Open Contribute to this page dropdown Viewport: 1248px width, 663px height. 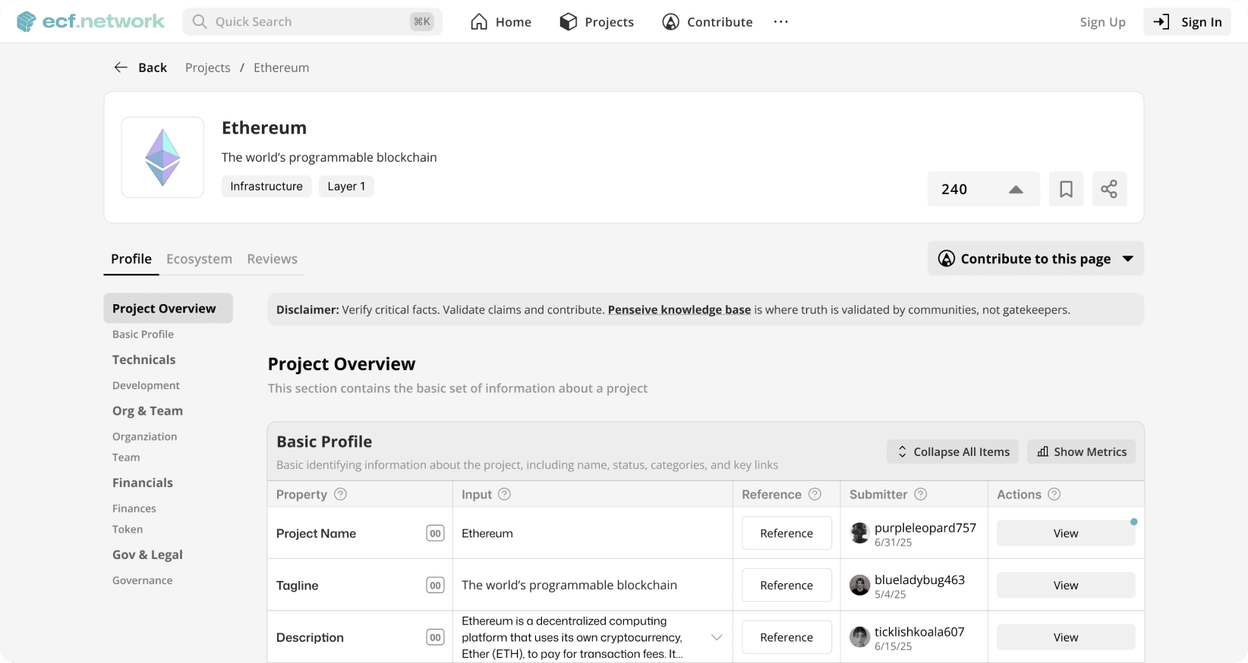tap(1035, 259)
